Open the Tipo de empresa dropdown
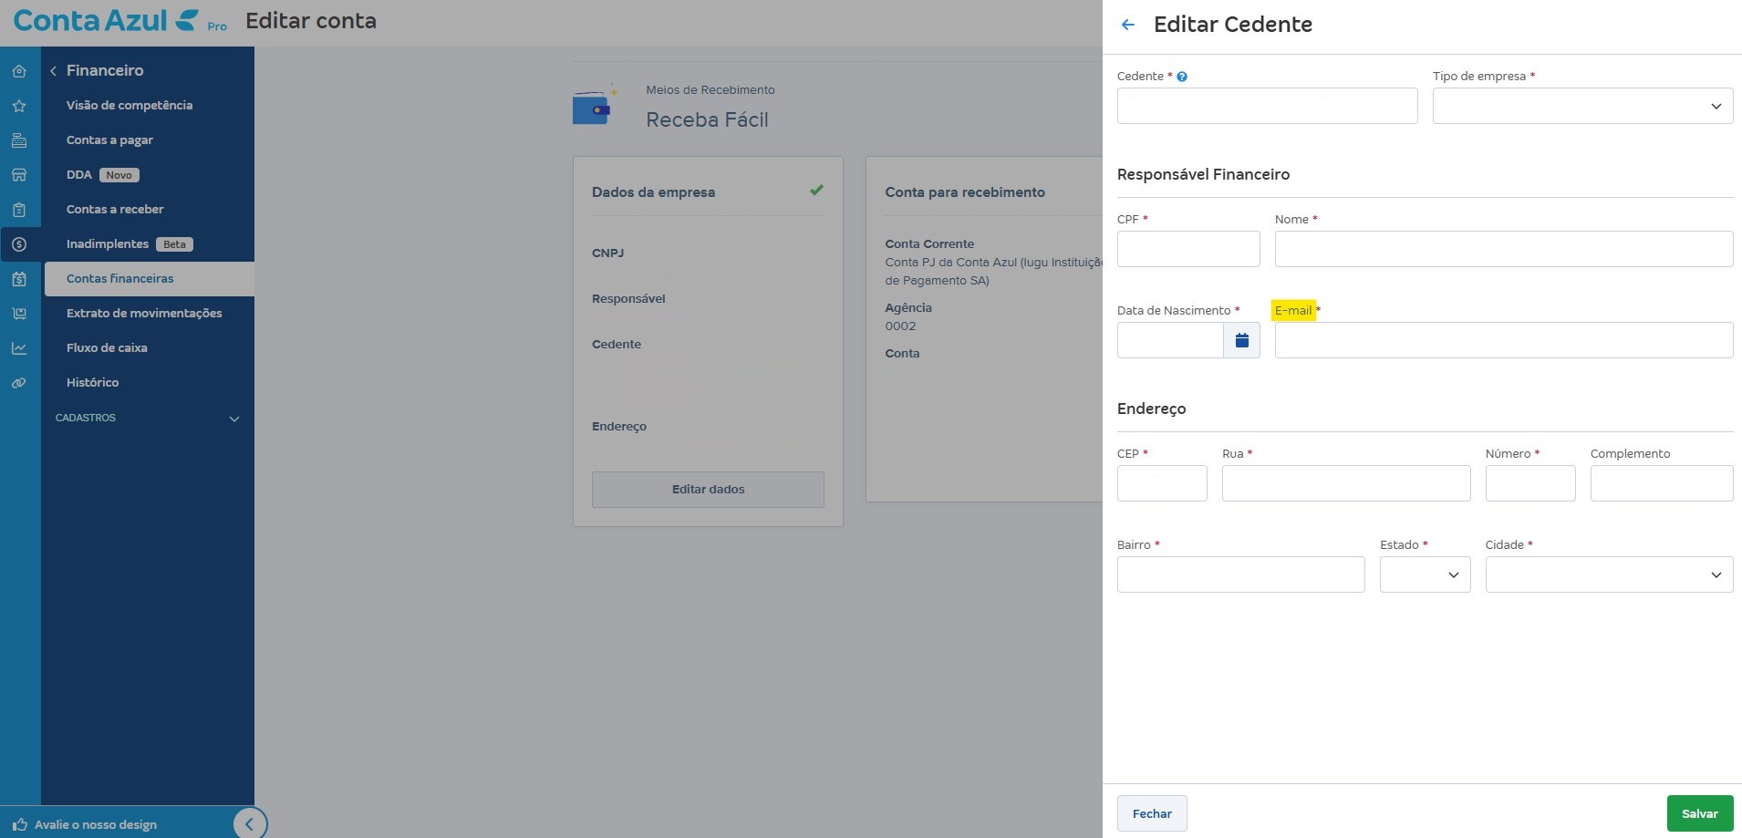The width and height of the screenshot is (1742, 838). point(1582,106)
